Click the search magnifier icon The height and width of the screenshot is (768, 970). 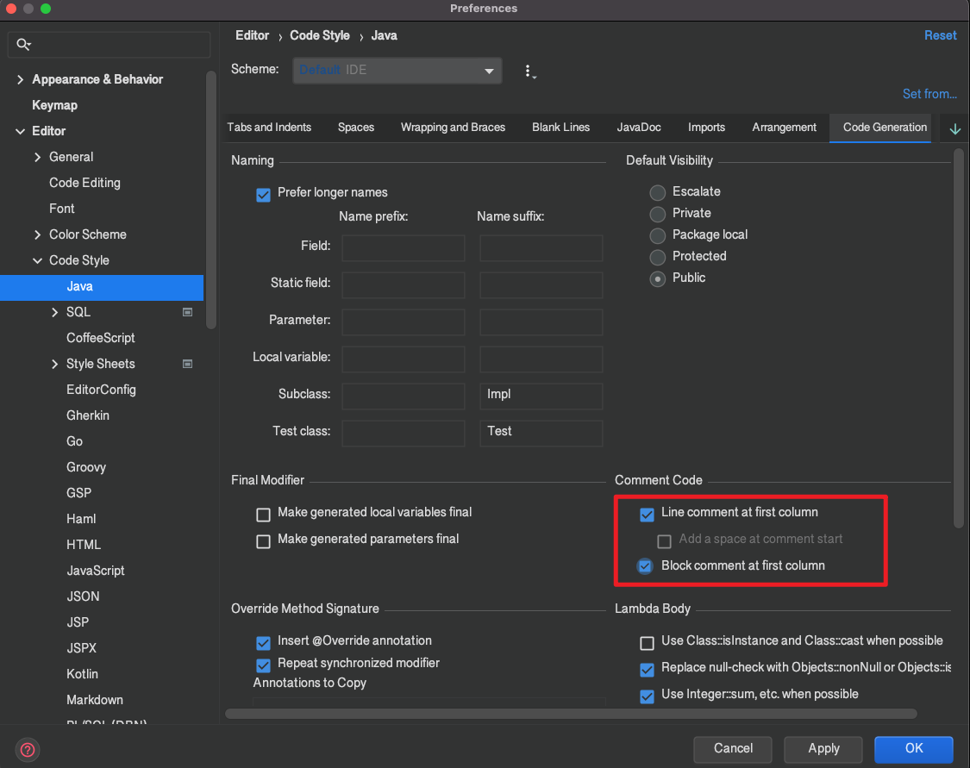pyautogui.click(x=23, y=45)
